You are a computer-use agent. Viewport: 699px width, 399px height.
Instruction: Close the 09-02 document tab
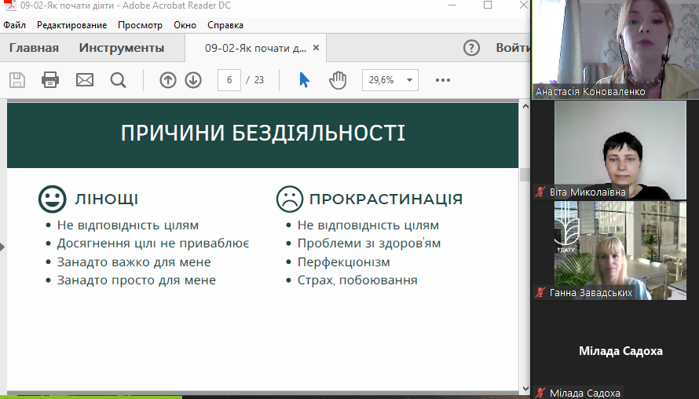(x=317, y=48)
